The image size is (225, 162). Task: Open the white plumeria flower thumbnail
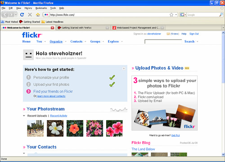pos(55,128)
